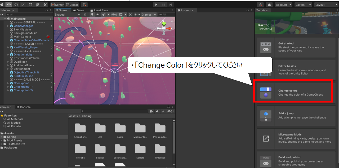The height and width of the screenshot is (168, 339).
Task: Toggle the Scene view grid
Action: [121, 15]
